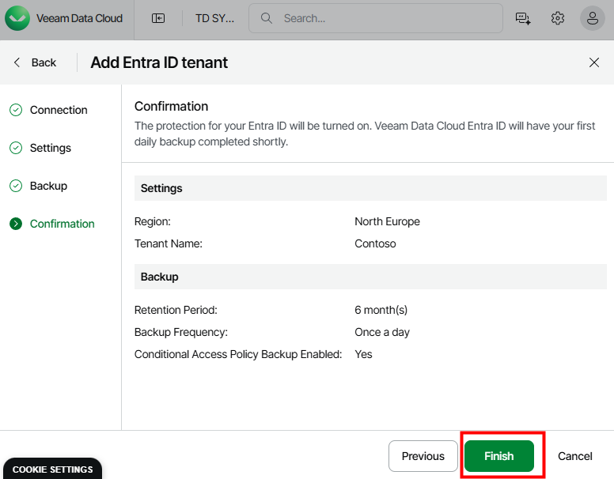Image resolution: width=614 pixels, height=479 pixels.
Task: Jump to the Backup wizard step
Action: (x=48, y=186)
